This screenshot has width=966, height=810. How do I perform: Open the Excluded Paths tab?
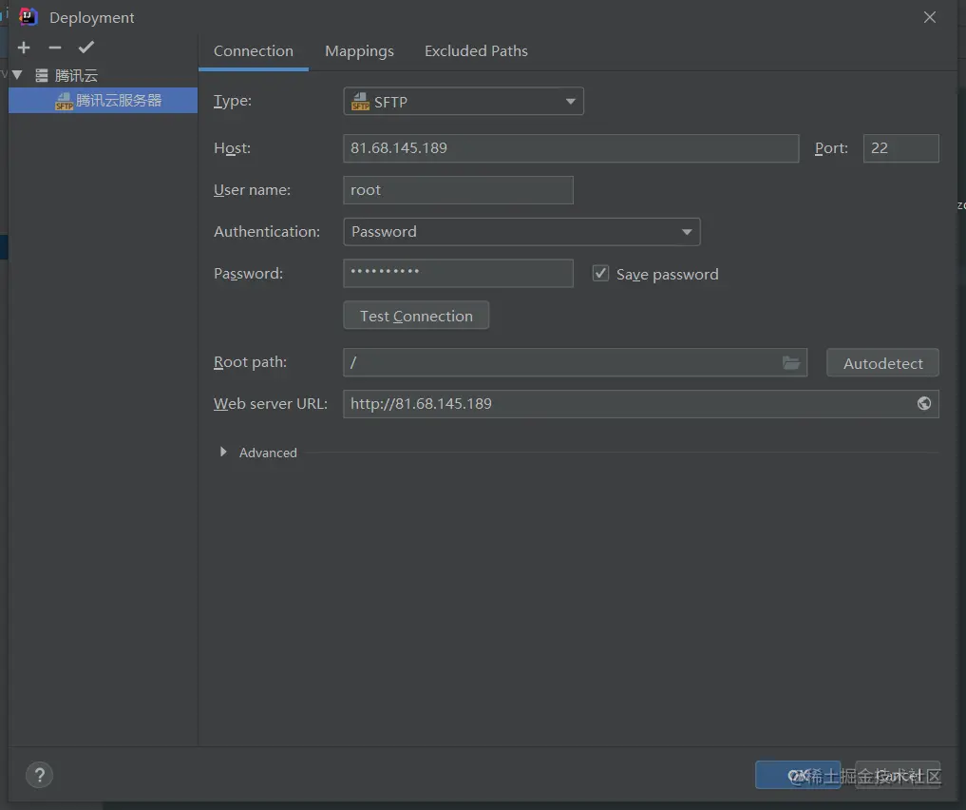pos(476,51)
